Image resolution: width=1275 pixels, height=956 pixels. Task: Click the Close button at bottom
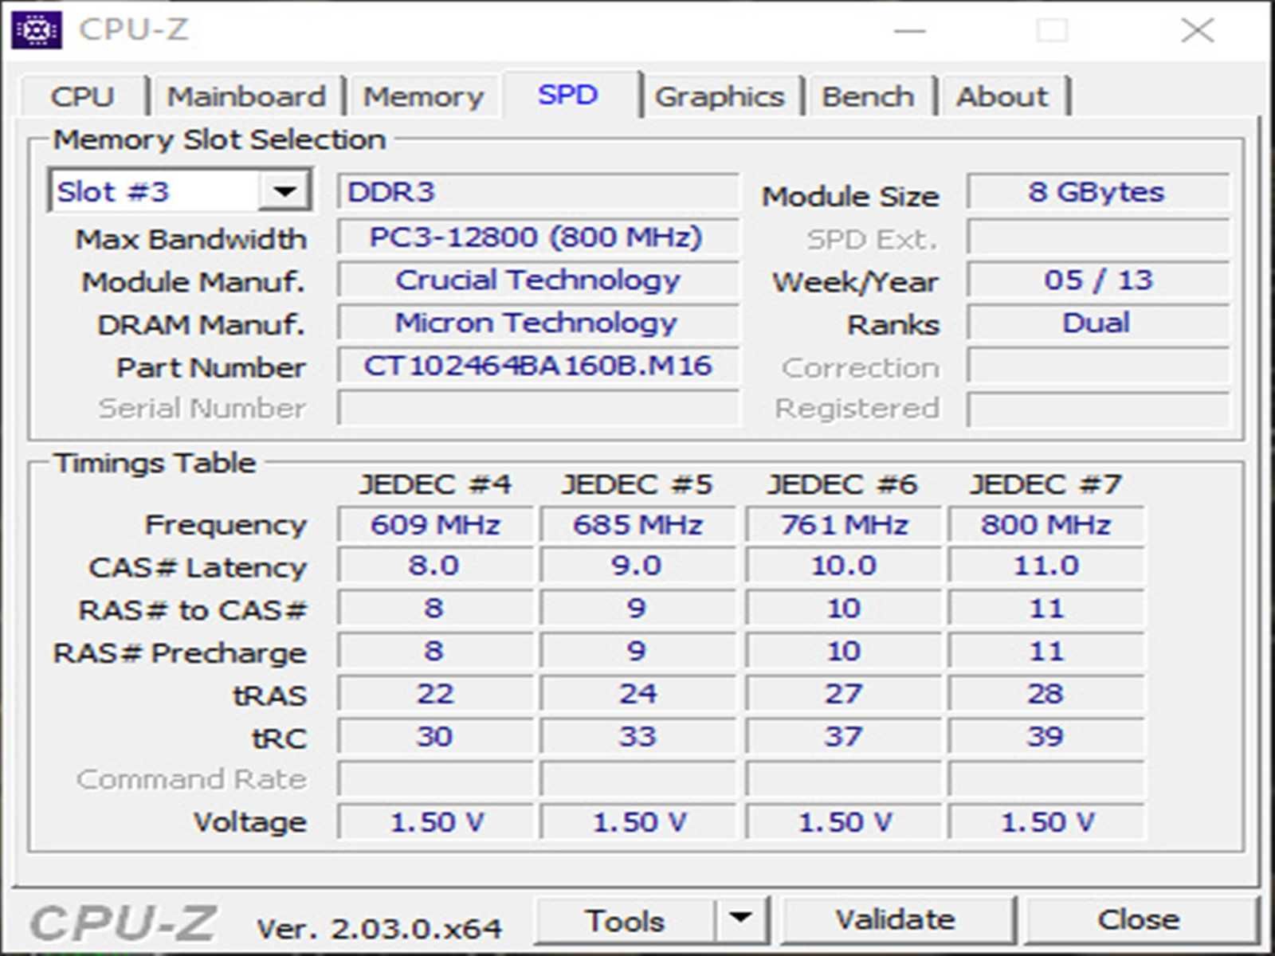pos(1140,920)
